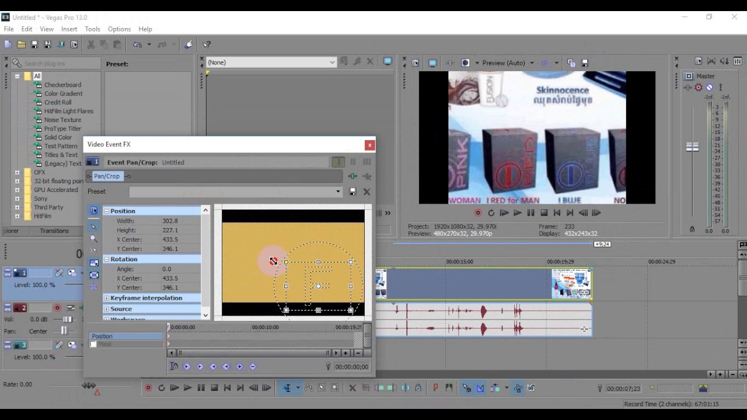Expand the Keyframe interpolation group
This screenshot has height=420, width=747.
107,298
